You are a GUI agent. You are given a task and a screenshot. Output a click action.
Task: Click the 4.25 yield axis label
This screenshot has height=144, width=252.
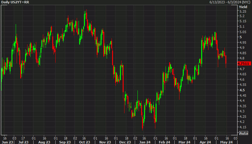point(243,117)
